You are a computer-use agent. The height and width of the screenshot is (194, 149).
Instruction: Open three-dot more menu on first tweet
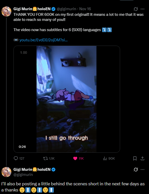tap(142, 9)
